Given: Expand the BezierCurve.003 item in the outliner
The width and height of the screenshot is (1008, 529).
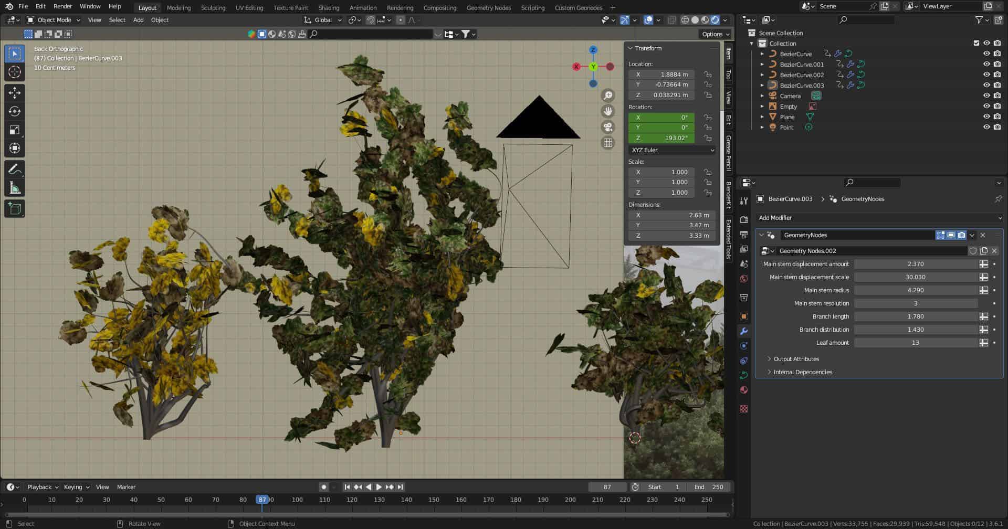Looking at the screenshot, I should pos(762,85).
